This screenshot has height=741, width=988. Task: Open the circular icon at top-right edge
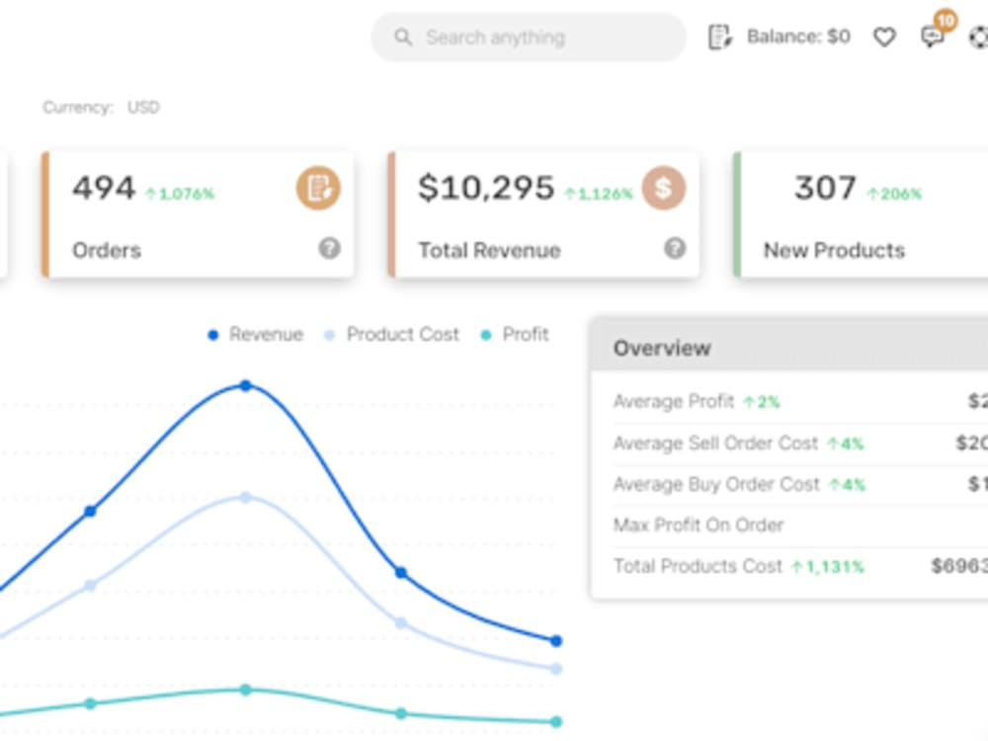pos(978,38)
